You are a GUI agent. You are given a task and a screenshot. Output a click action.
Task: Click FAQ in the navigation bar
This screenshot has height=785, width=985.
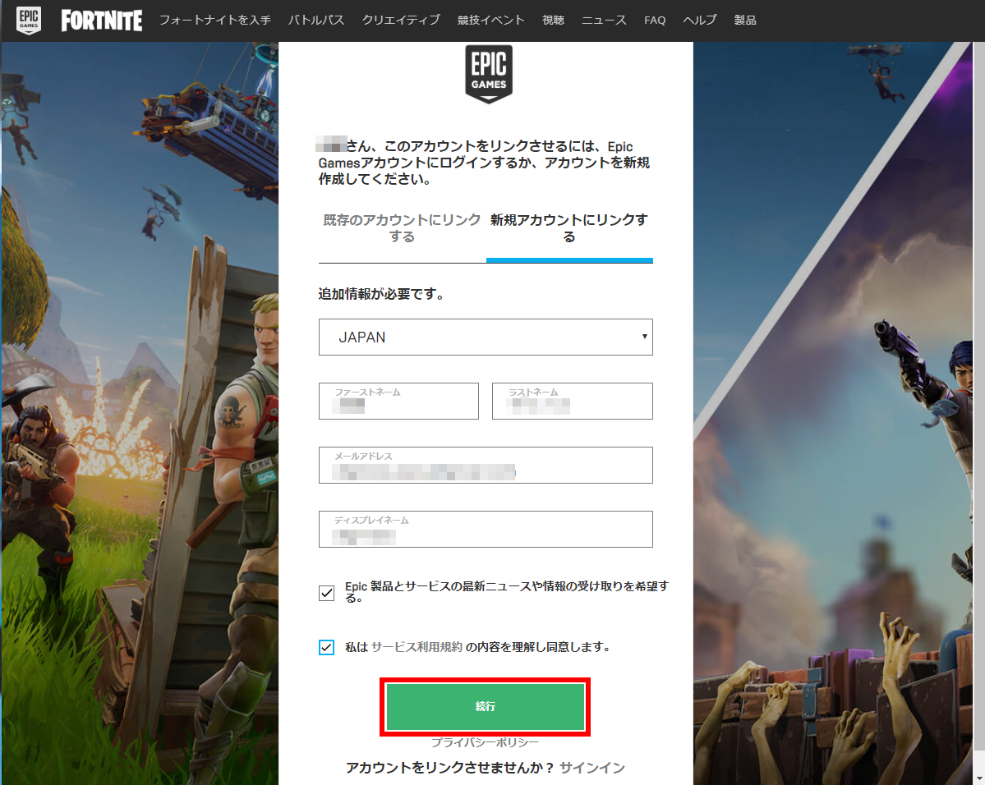click(x=654, y=20)
